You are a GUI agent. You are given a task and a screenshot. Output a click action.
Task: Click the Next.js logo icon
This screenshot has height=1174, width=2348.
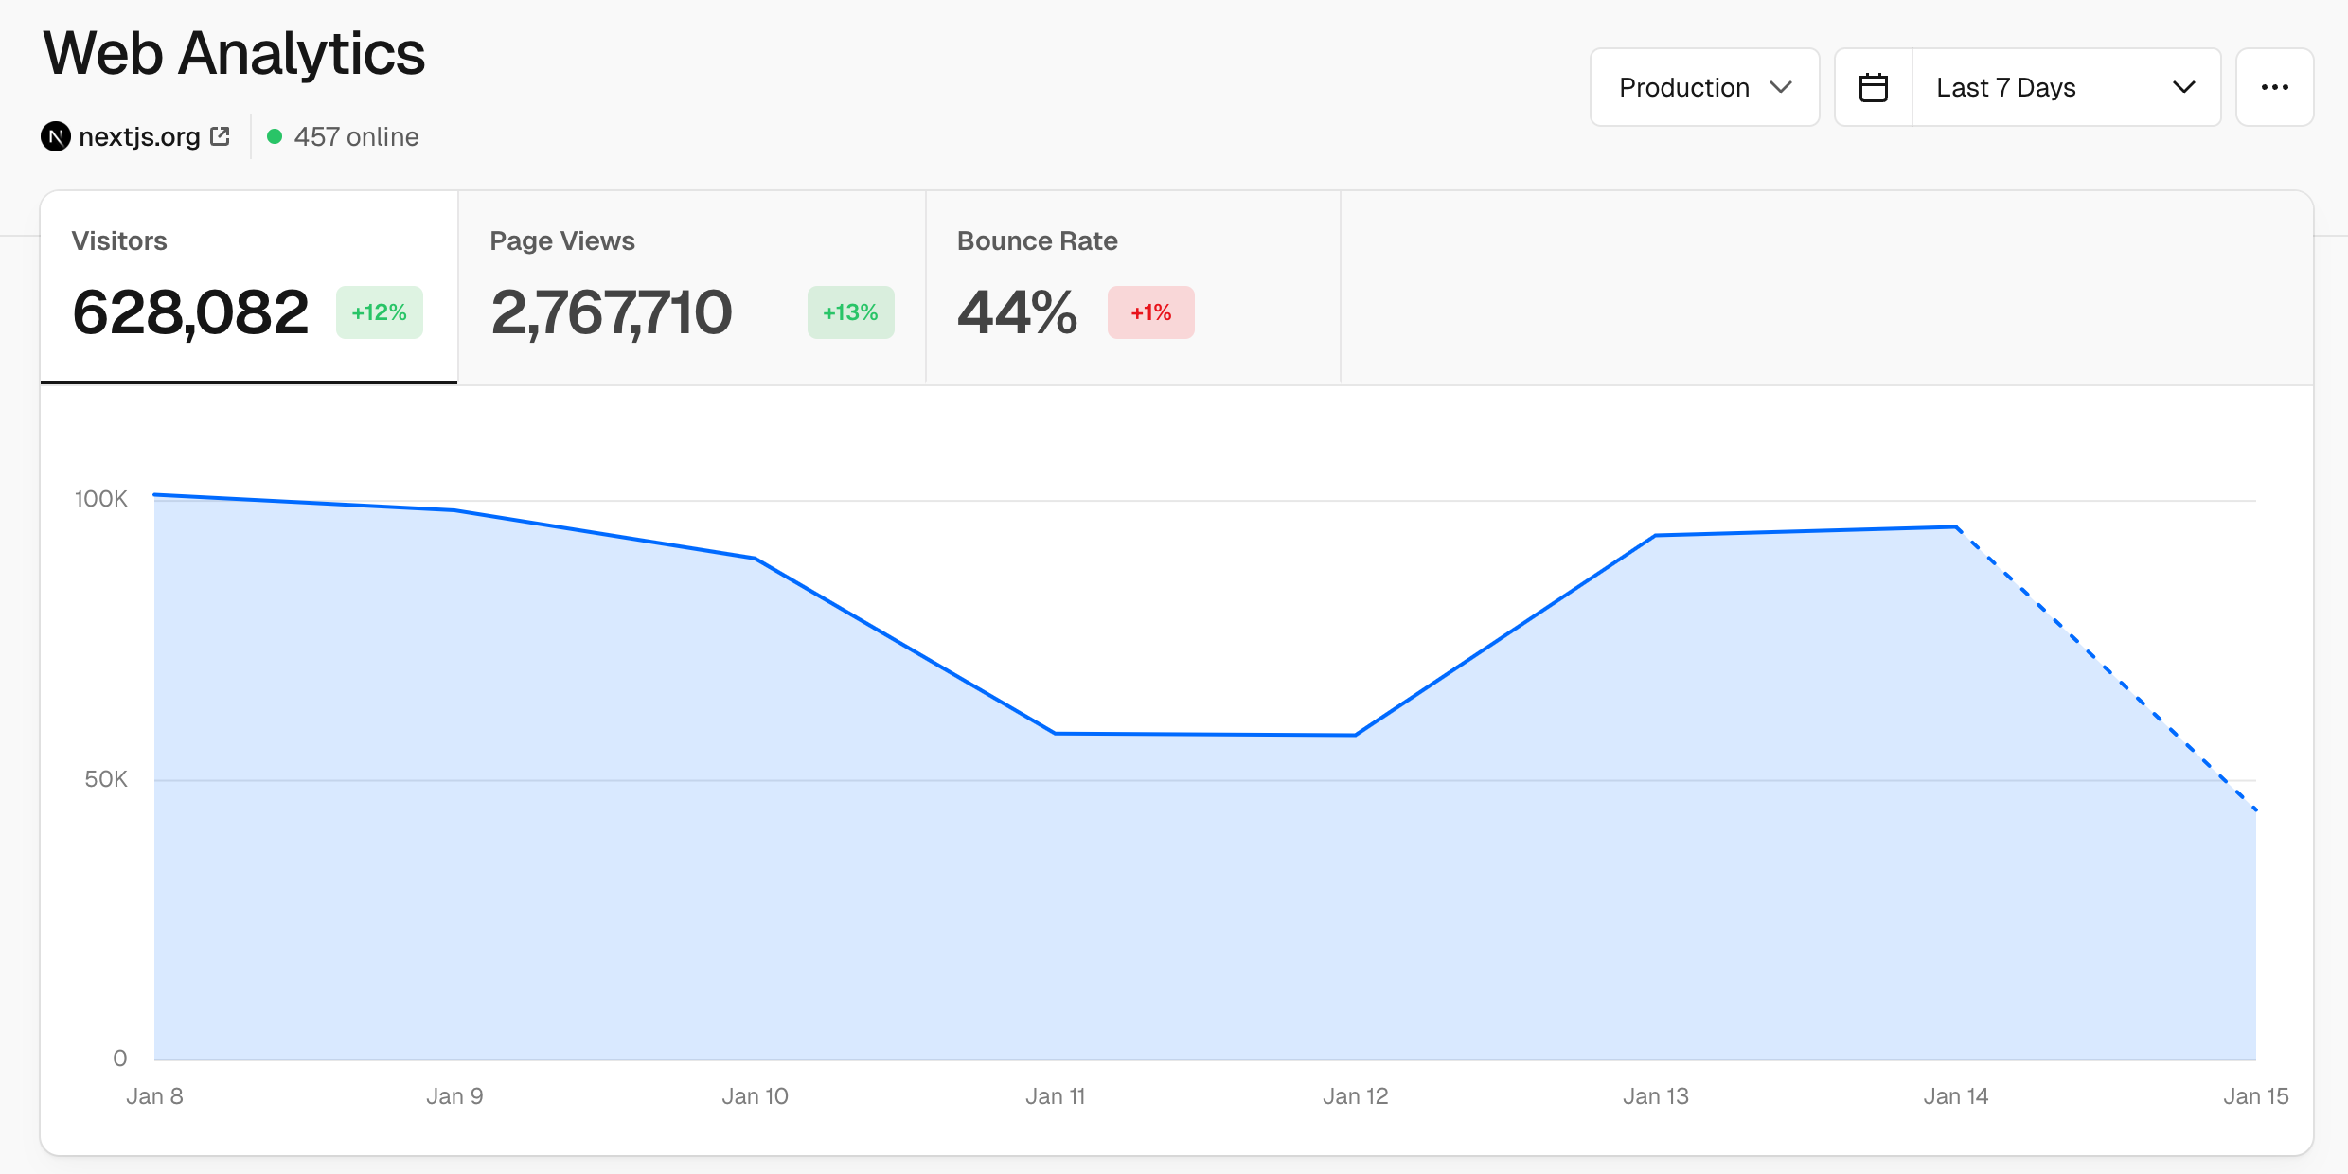pyautogui.click(x=56, y=137)
